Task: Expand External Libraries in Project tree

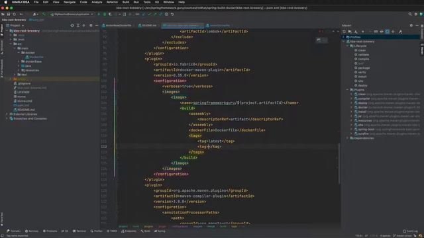Action: pos(7,114)
